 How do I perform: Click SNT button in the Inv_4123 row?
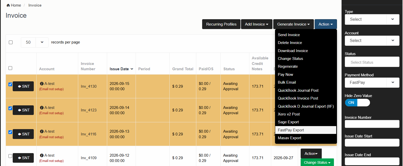pos(23,110)
